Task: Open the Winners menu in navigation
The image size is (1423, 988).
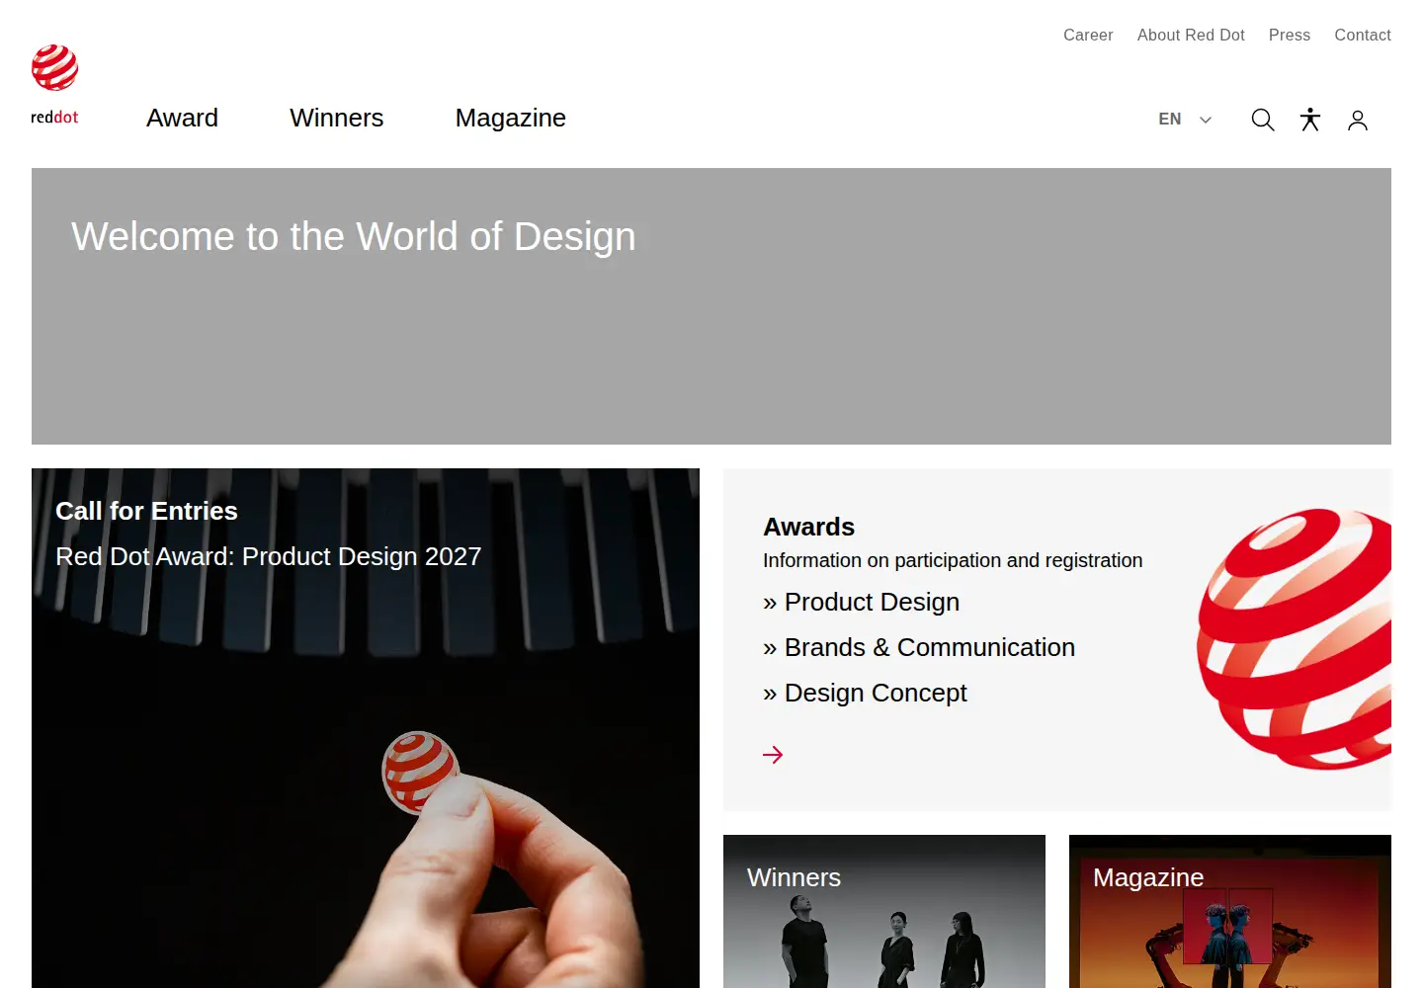Action: pos(336,118)
